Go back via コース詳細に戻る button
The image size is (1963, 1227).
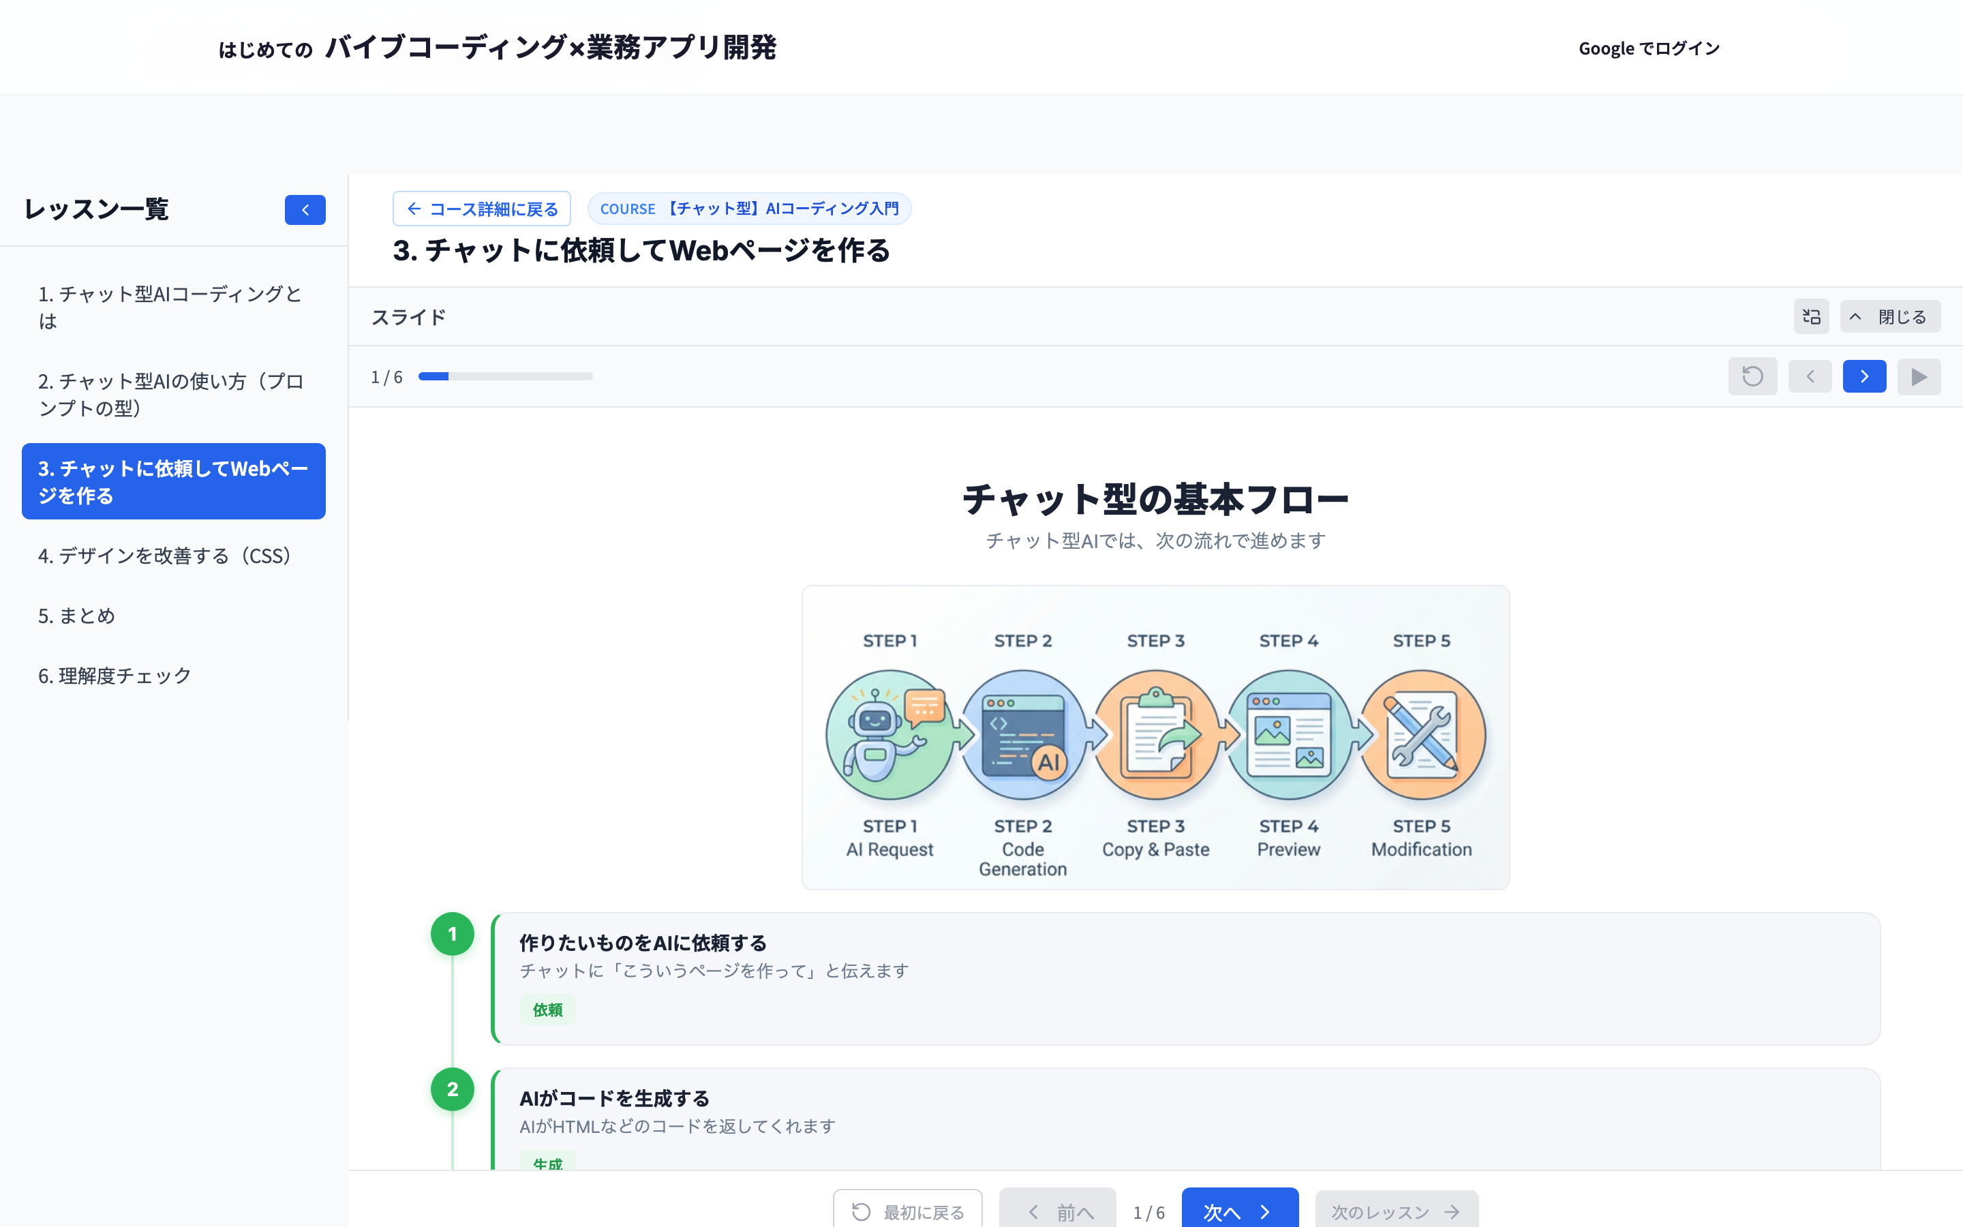[x=482, y=209]
